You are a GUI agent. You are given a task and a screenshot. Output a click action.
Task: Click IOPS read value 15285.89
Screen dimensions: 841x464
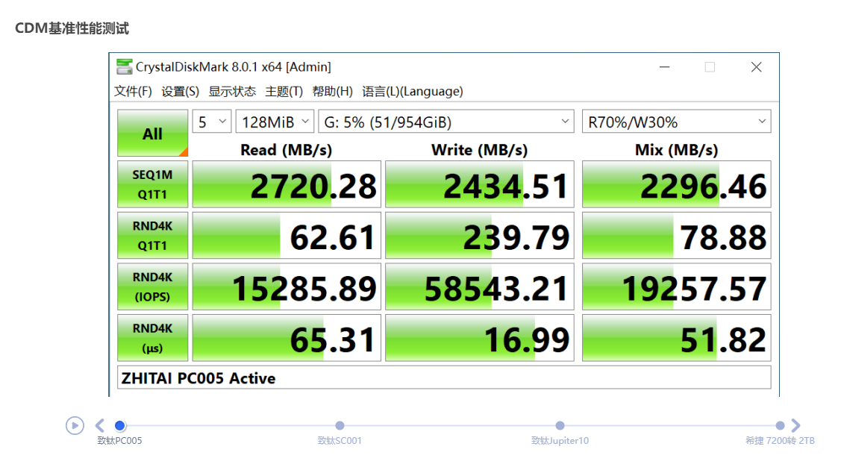coord(287,286)
